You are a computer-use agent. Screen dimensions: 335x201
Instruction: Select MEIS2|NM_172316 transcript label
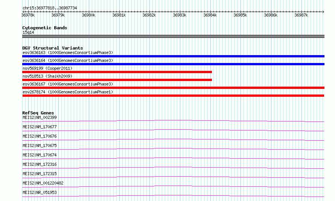40,164
